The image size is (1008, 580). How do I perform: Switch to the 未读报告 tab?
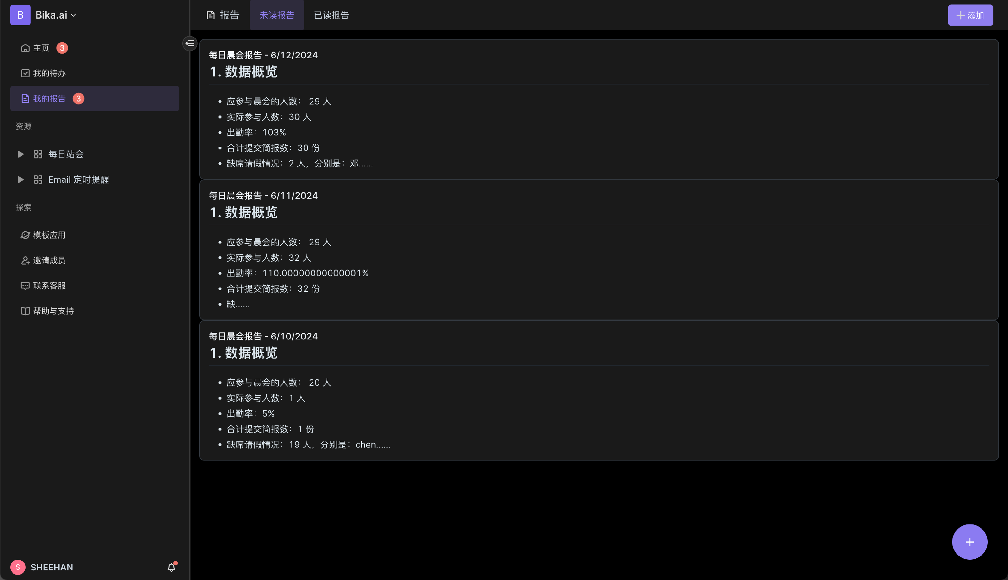(x=277, y=15)
